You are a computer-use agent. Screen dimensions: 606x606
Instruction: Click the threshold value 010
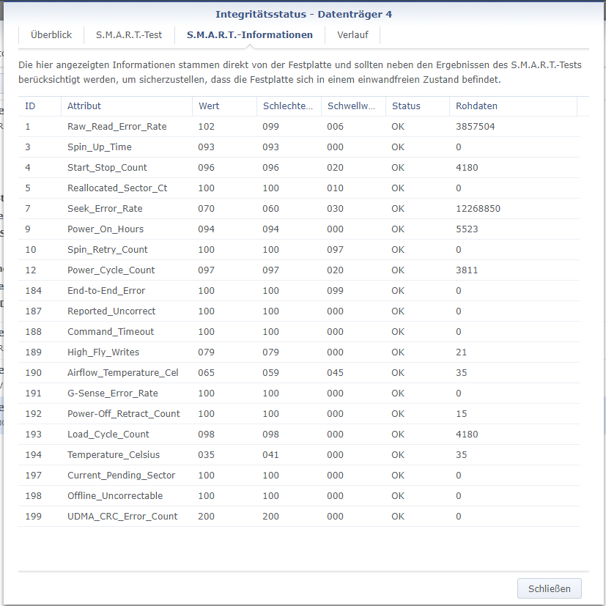(335, 188)
